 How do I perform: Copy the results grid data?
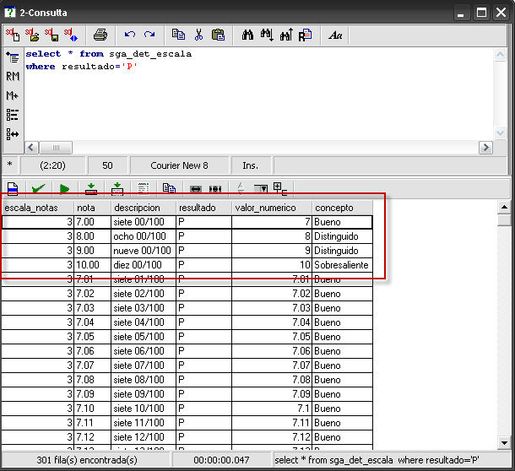point(169,189)
